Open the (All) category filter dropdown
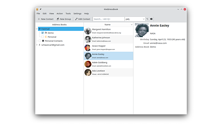The width and height of the screenshot is (222, 125). [x=135, y=19]
